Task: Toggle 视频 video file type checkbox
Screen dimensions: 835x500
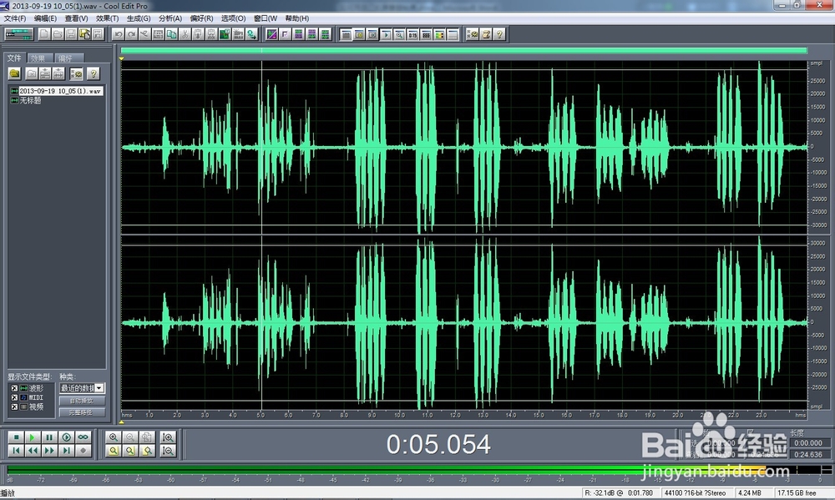Action: [x=14, y=407]
